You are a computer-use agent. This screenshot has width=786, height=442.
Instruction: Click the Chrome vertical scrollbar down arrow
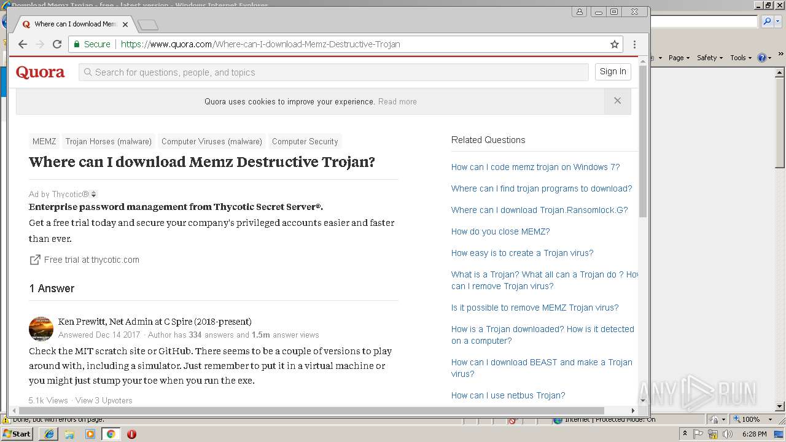pyautogui.click(x=643, y=400)
